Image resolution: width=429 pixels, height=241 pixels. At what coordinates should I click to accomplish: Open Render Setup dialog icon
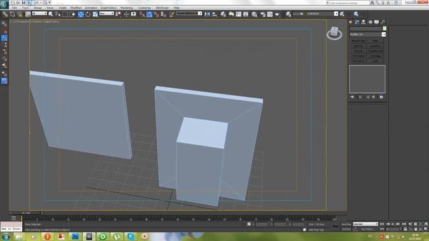coord(263,14)
